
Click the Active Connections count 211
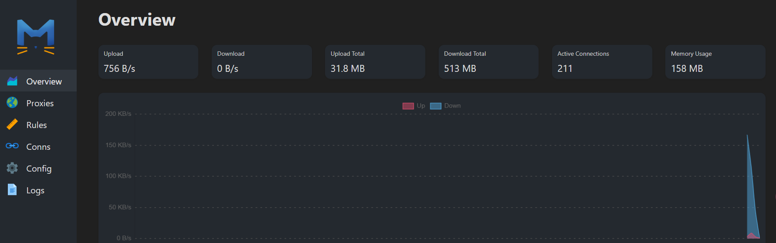(565, 68)
